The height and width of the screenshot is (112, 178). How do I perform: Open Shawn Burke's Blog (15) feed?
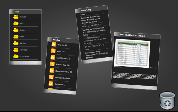point(64,72)
